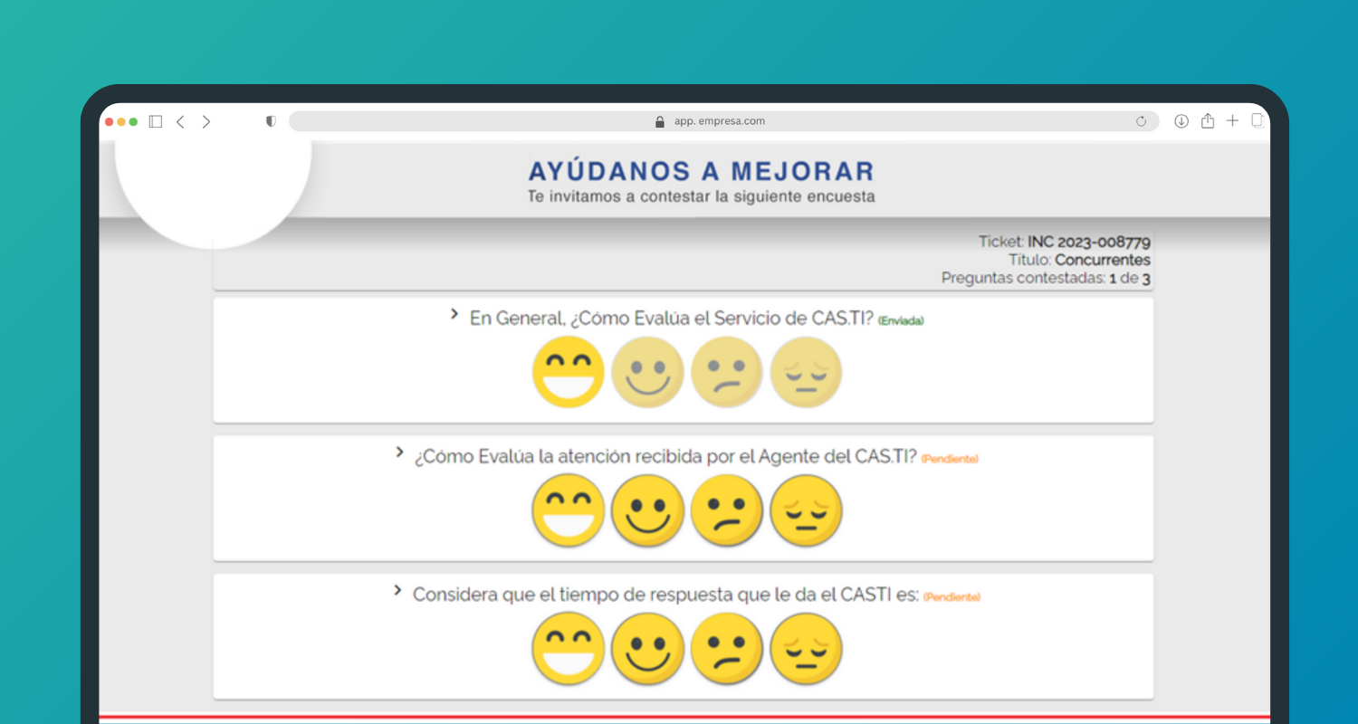Screen dimensions: 1358x724
Task: Collapse the general CAS.TI service question chevron
Action: click(454, 314)
